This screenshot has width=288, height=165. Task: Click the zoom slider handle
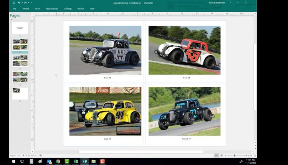pyautogui.click(x=234, y=155)
